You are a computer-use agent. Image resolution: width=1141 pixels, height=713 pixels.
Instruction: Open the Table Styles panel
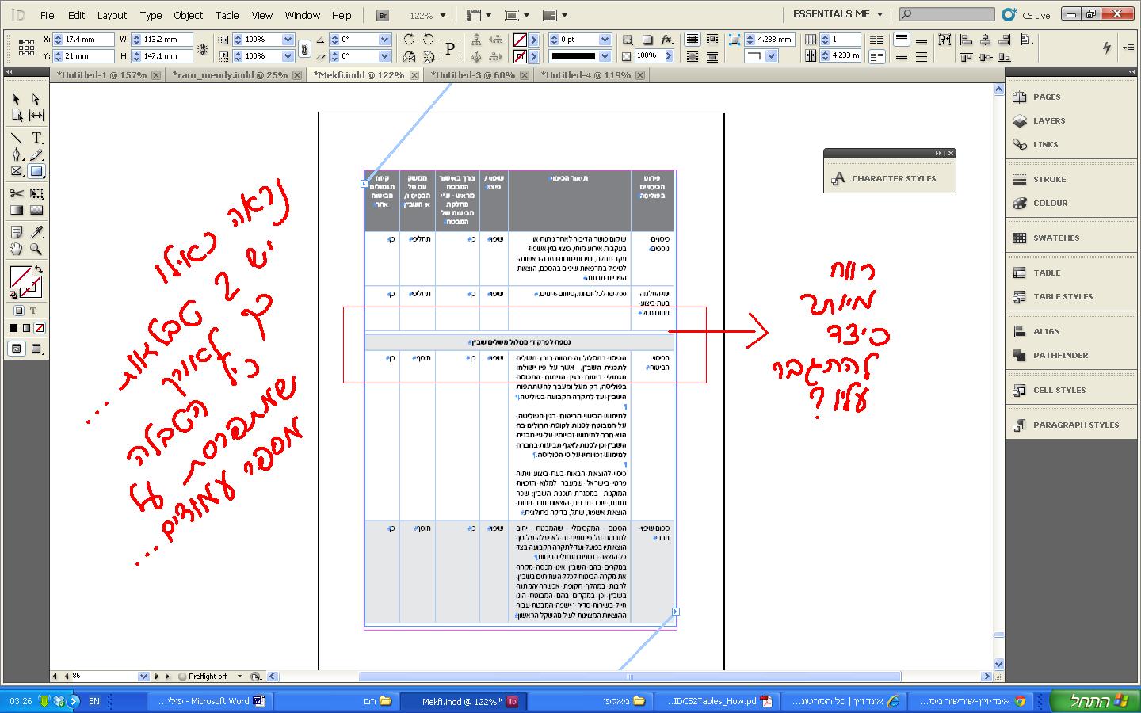pos(1063,297)
